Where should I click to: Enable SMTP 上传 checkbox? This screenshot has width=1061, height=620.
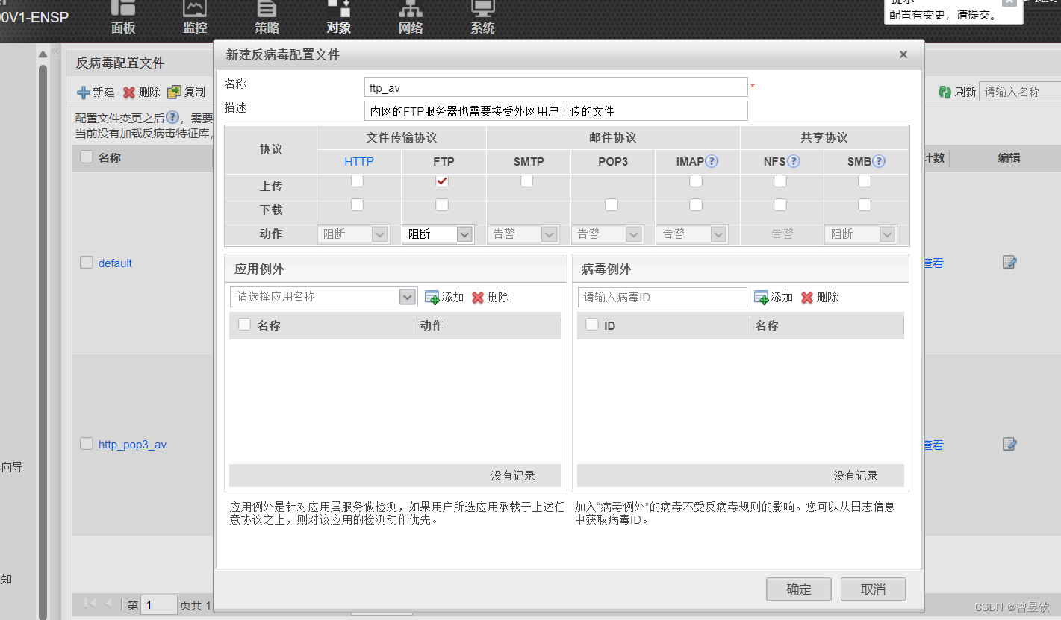526,181
